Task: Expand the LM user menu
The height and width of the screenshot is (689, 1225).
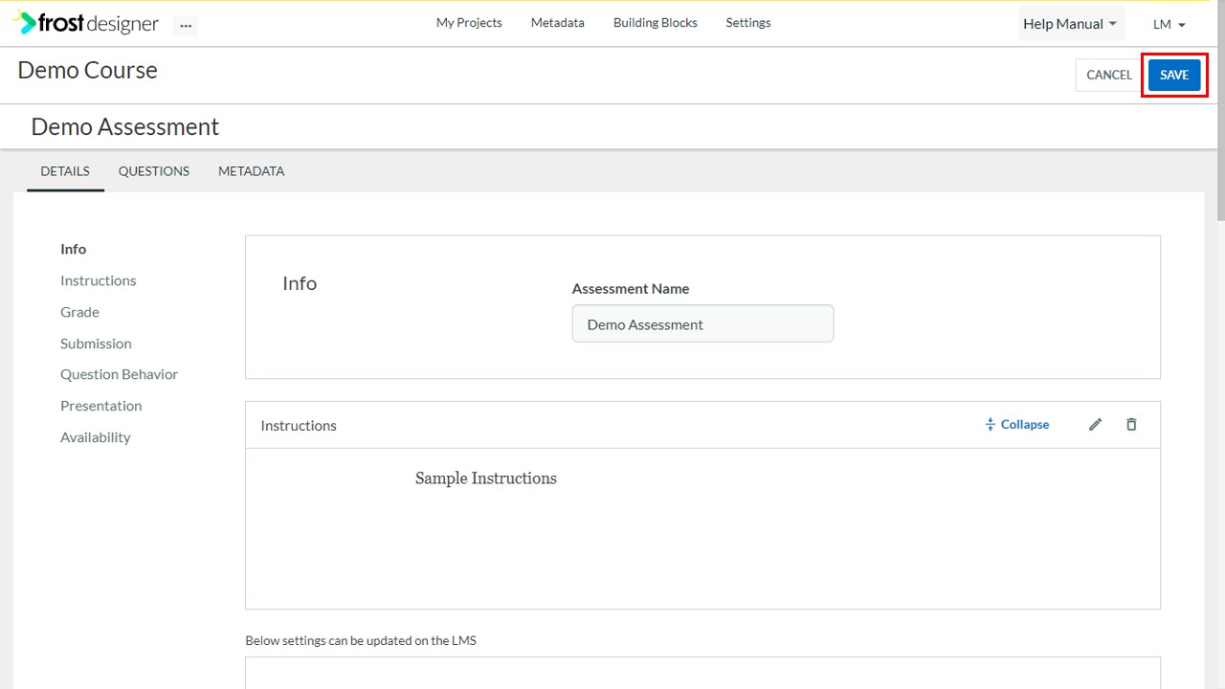Action: coord(1169,24)
